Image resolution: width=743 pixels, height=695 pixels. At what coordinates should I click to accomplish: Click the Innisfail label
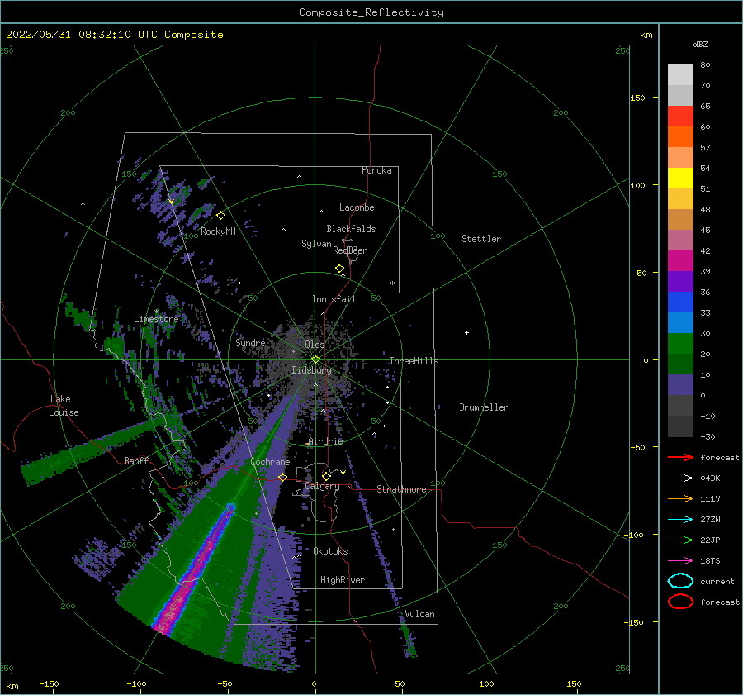click(334, 299)
